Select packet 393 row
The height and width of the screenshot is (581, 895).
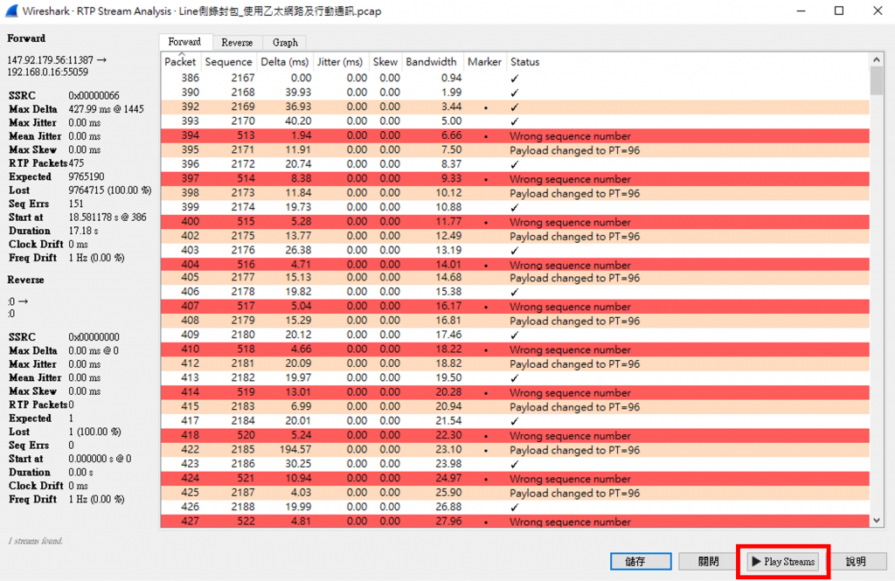(x=515, y=121)
